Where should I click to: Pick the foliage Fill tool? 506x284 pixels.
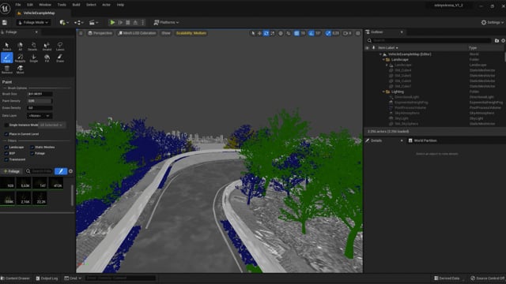pos(47,58)
